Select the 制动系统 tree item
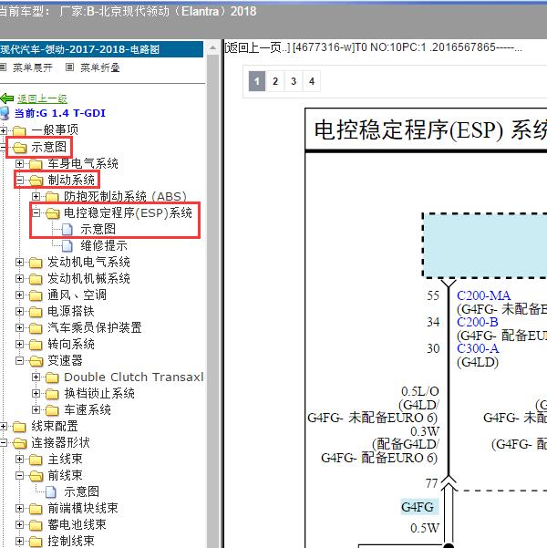The height and width of the screenshot is (548, 547). [x=71, y=180]
